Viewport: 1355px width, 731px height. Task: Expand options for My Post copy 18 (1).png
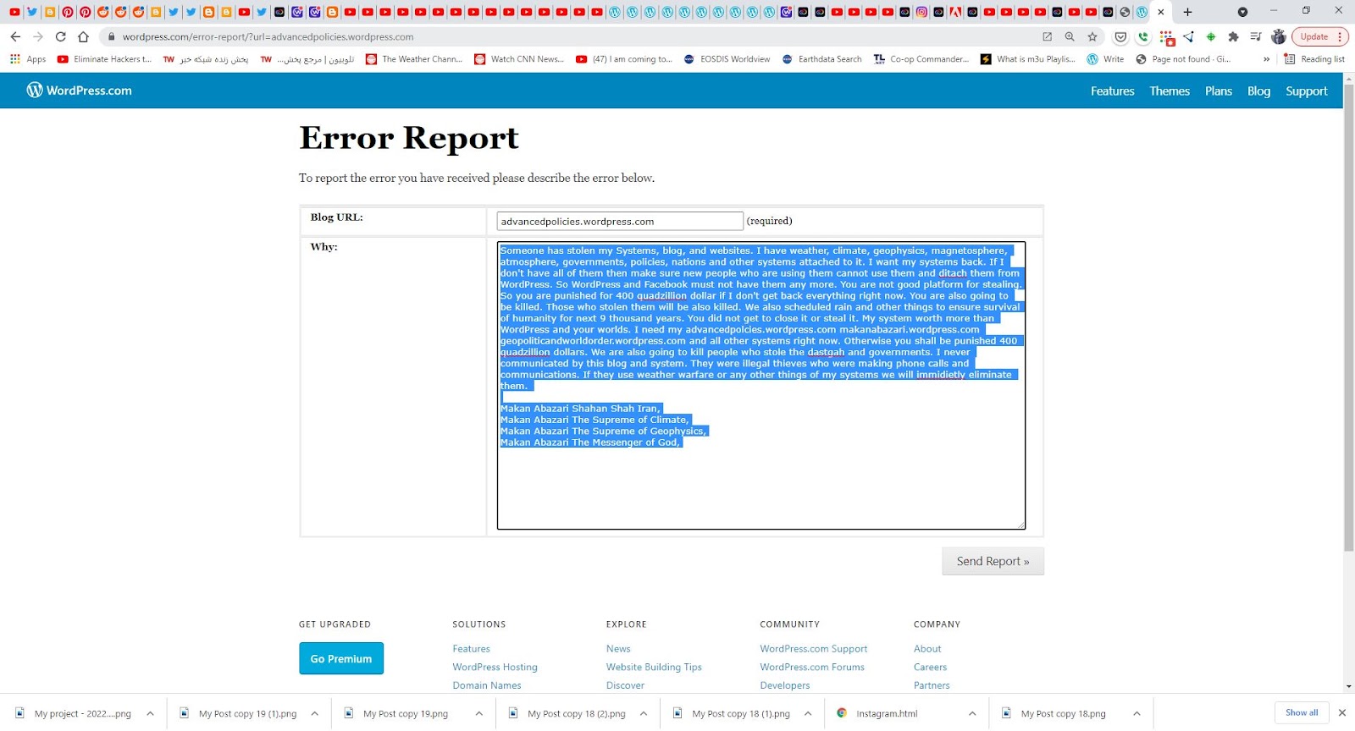click(x=808, y=713)
